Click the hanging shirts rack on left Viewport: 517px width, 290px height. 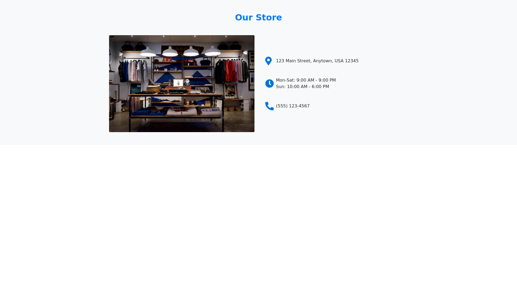tap(133, 71)
